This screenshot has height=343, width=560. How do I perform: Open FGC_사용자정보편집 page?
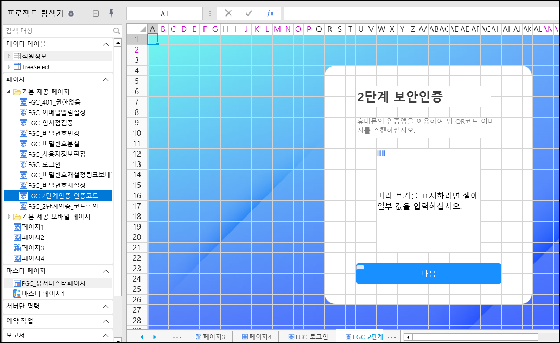56,154
